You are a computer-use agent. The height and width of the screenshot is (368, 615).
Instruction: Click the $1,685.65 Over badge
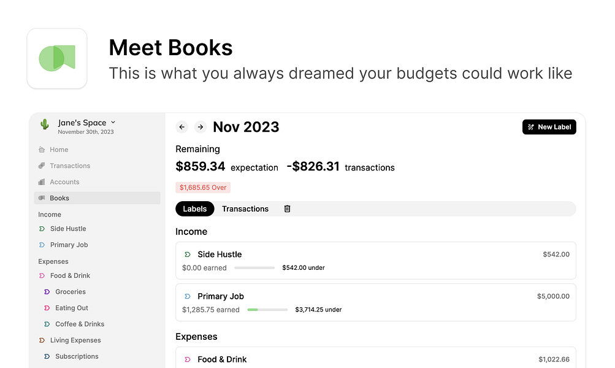click(203, 188)
